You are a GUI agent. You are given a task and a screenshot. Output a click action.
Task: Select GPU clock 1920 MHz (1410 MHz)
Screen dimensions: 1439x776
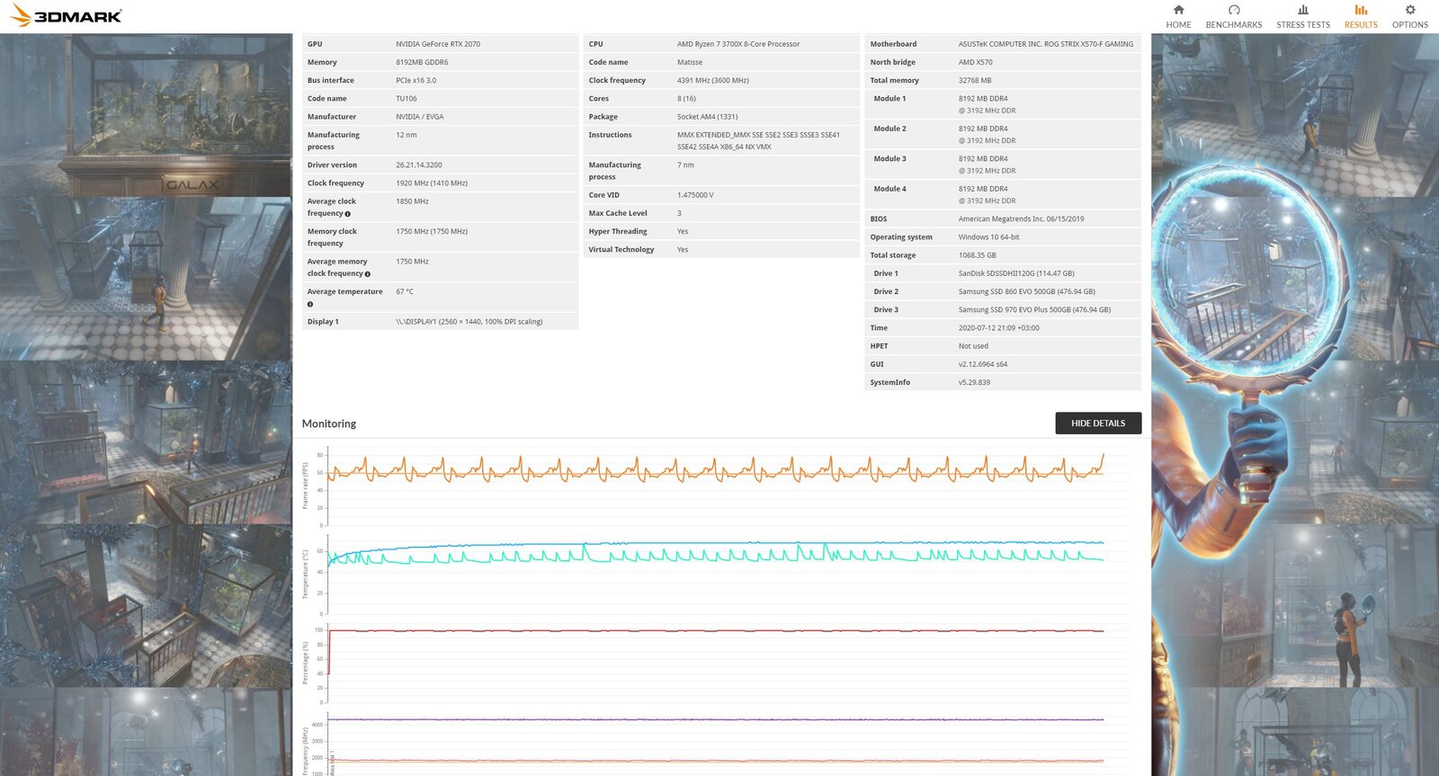[x=432, y=183]
